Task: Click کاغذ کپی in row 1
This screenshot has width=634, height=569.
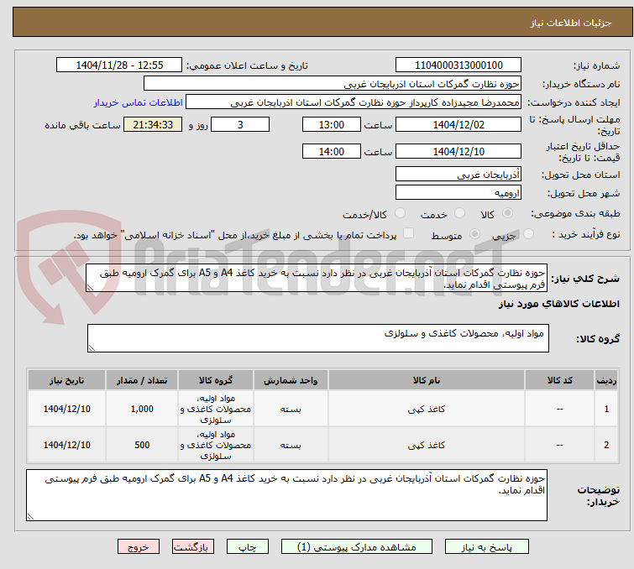Action: click(427, 409)
